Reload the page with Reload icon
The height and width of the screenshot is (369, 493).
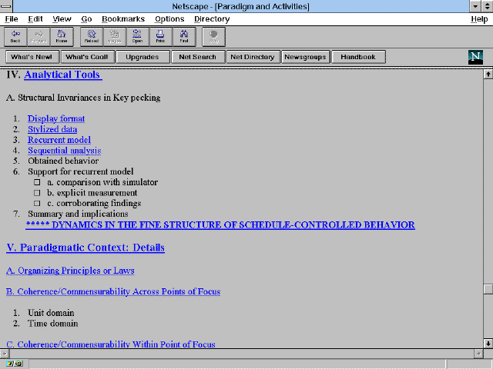coord(92,37)
